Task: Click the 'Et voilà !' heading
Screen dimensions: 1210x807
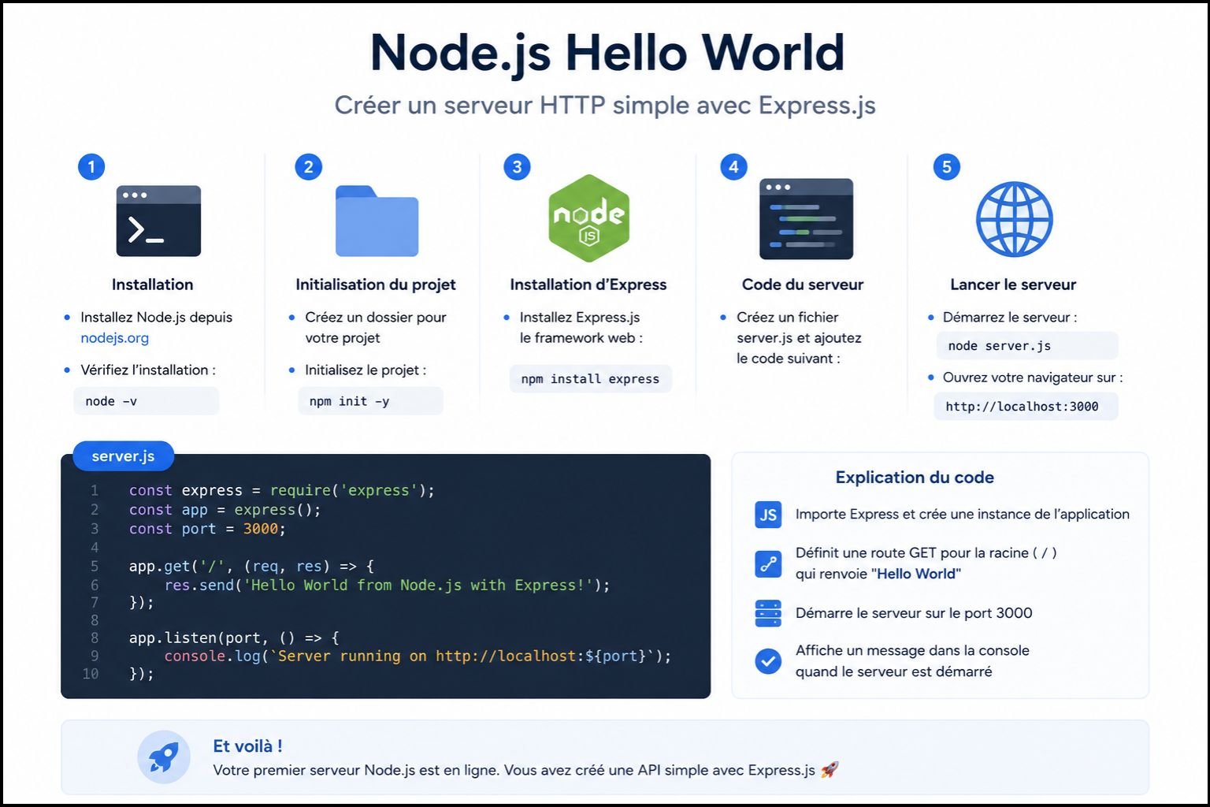Action: (x=247, y=746)
